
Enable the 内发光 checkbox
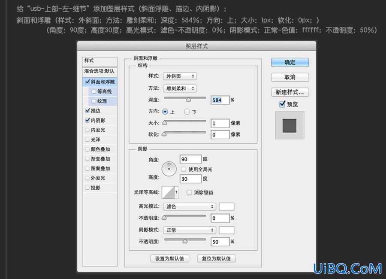click(x=87, y=130)
